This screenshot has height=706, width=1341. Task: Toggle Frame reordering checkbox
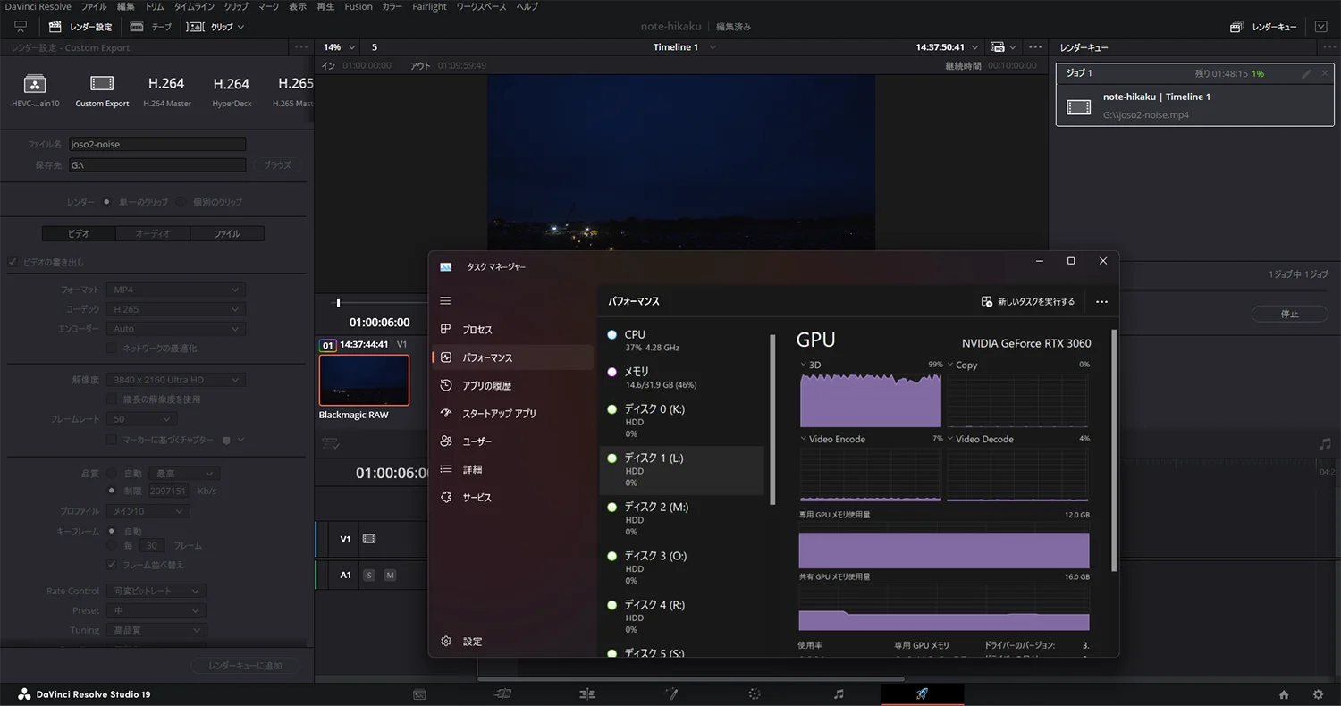(112, 565)
